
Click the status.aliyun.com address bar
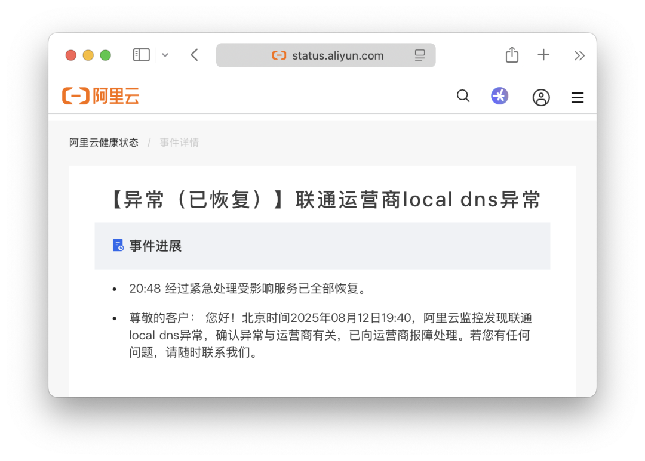click(x=326, y=55)
